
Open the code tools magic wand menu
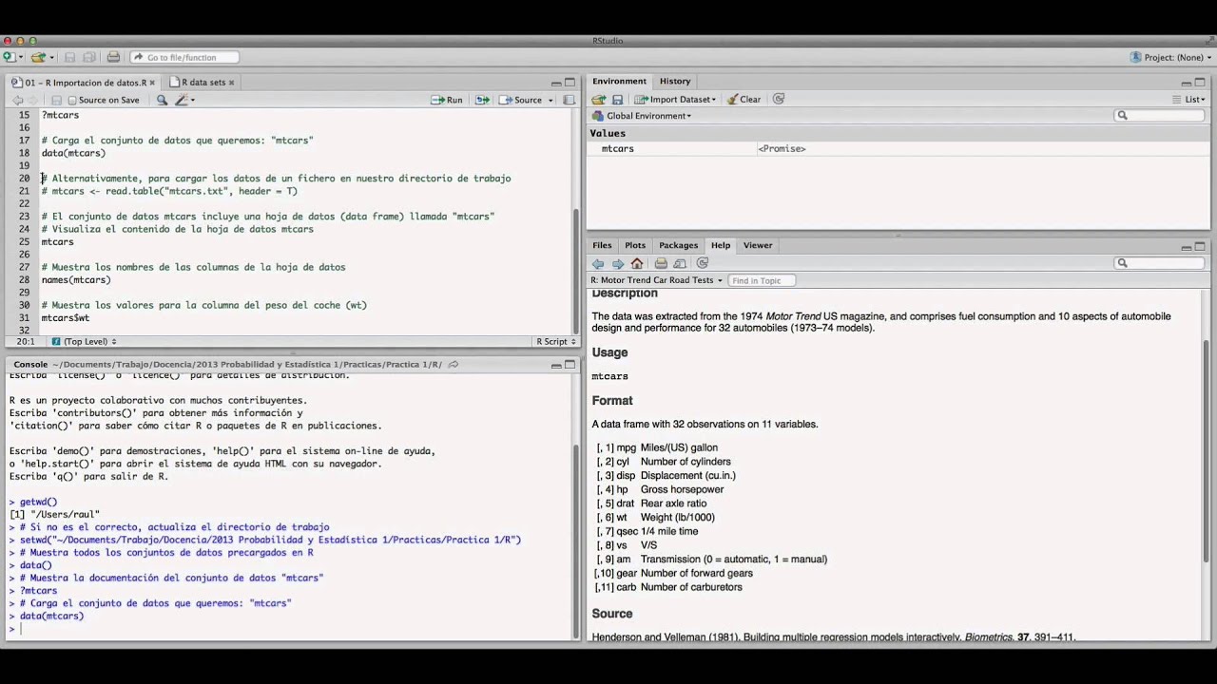tap(184, 100)
